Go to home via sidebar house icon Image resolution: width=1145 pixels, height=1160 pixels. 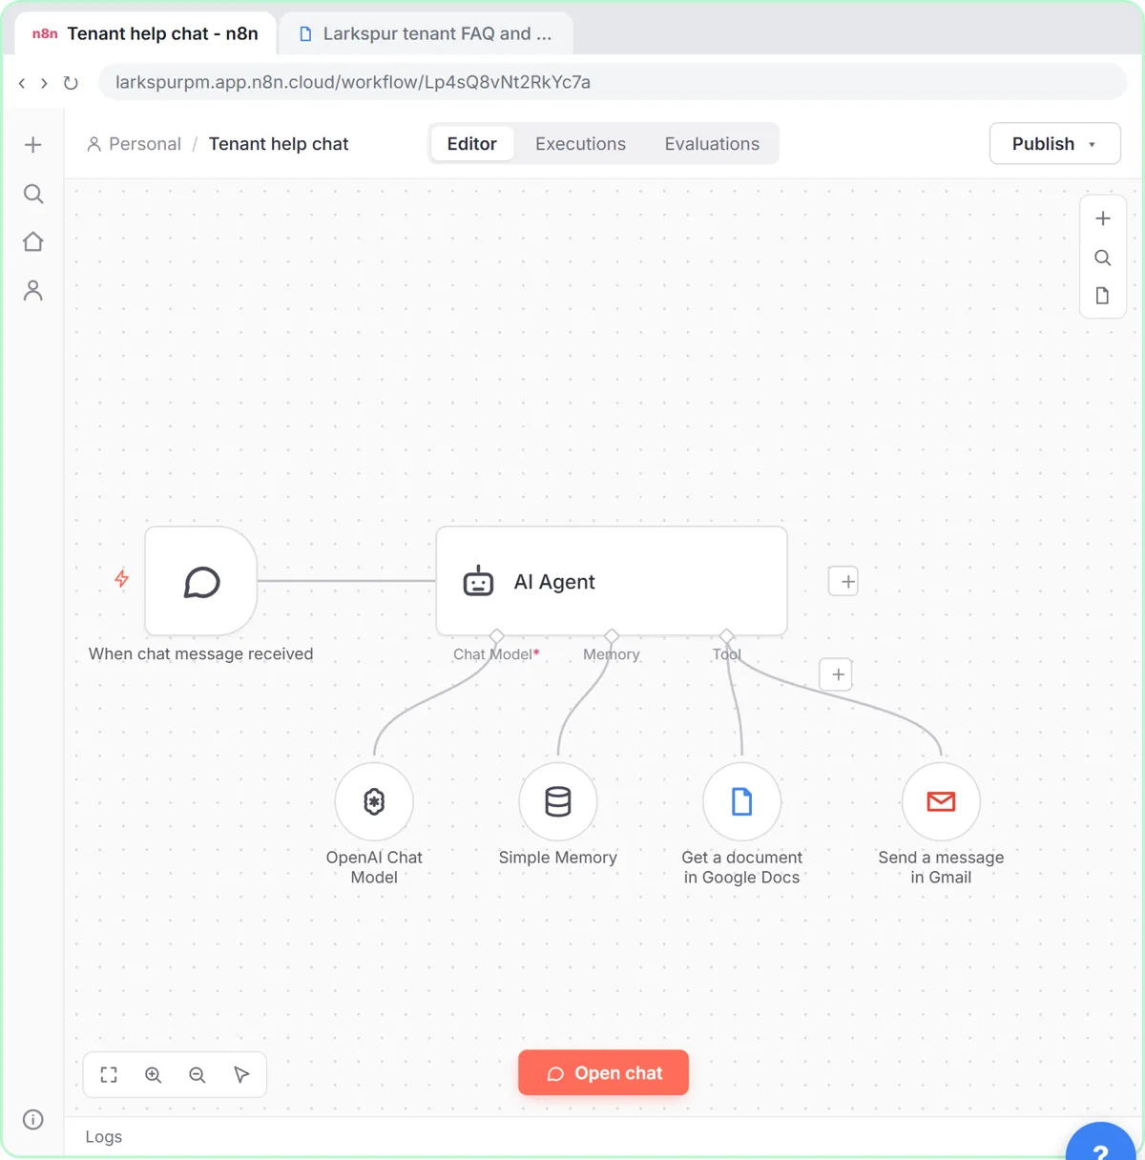(x=33, y=241)
